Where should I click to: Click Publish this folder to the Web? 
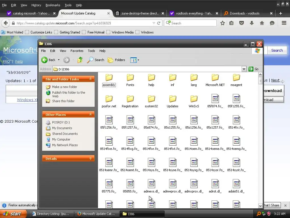coord(69,94)
